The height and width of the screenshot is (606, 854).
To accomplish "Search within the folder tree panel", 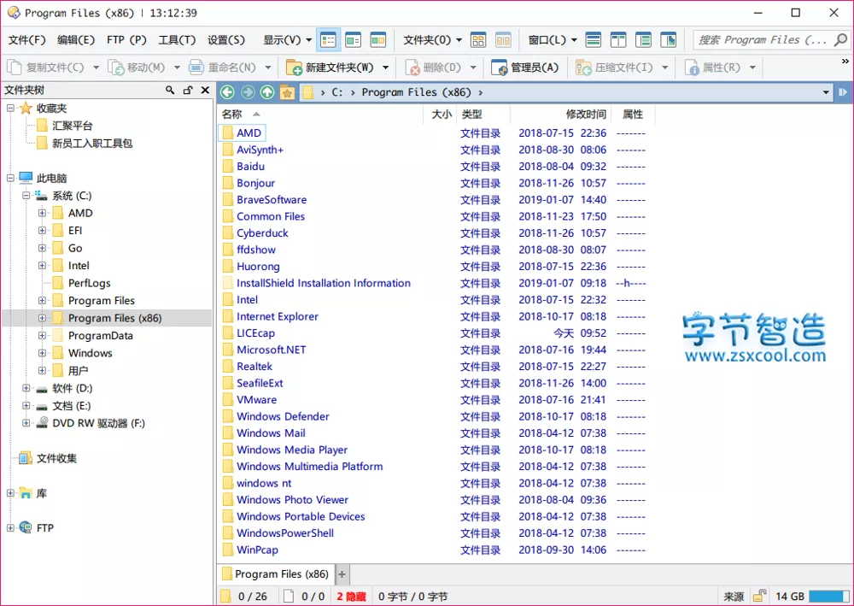I will [x=170, y=90].
